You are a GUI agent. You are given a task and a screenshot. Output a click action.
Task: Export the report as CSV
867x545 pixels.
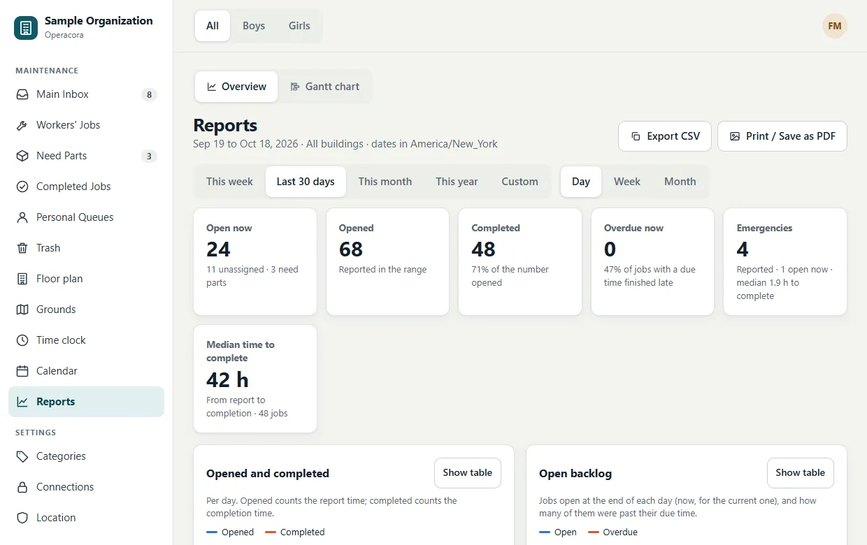point(665,136)
